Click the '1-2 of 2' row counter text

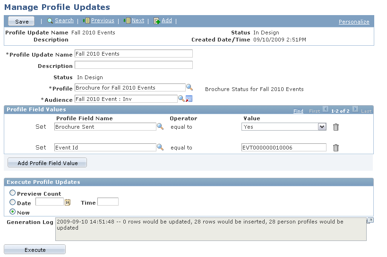(x=340, y=111)
